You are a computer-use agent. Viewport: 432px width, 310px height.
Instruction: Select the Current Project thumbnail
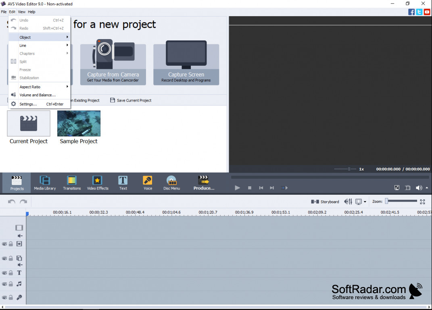(x=29, y=124)
